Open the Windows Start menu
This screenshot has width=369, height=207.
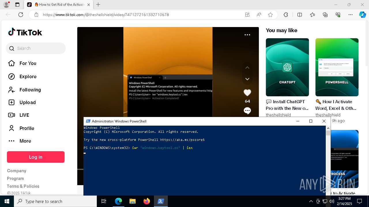(x=7, y=201)
